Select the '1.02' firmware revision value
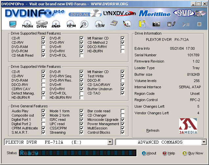The image size is (209, 165). point(196,61)
